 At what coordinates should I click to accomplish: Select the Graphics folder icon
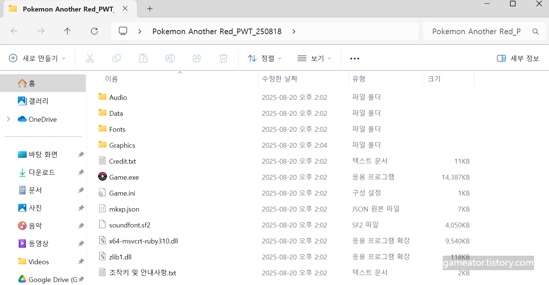pos(103,144)
